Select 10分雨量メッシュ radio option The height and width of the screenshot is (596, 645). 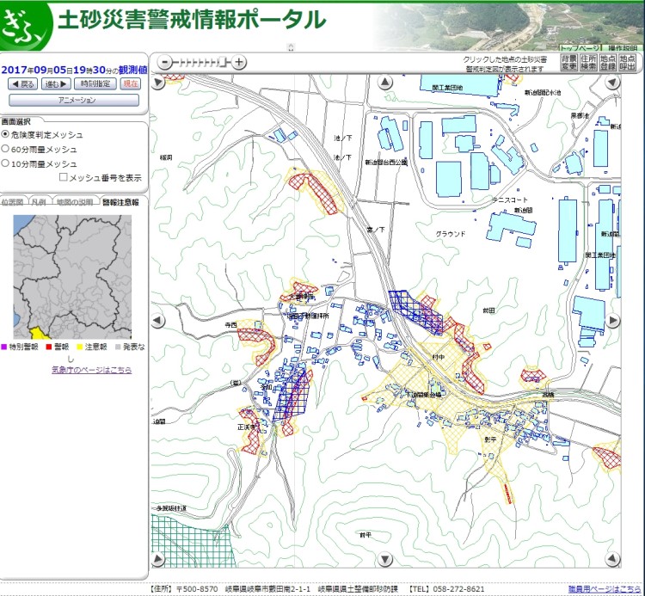(x=6, y=163)
